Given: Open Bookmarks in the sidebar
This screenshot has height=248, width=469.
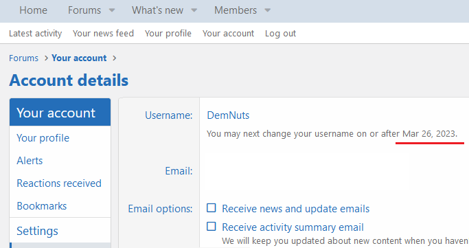Looking at the screenshot, I should pyautogui.click(x=42, y=206).
